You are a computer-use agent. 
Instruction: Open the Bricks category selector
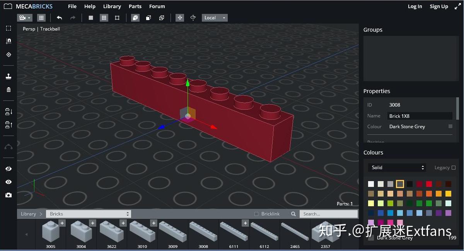pos(88,214)
